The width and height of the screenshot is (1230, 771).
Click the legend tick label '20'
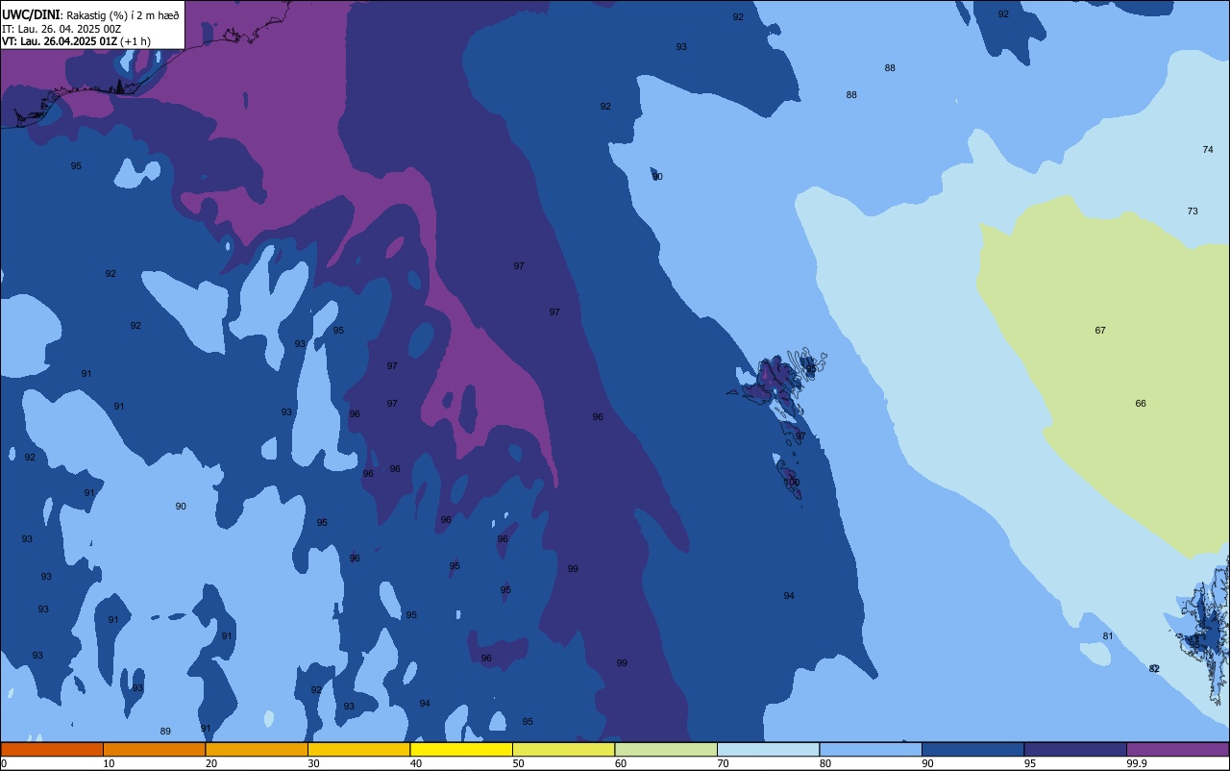pos(211,763)
